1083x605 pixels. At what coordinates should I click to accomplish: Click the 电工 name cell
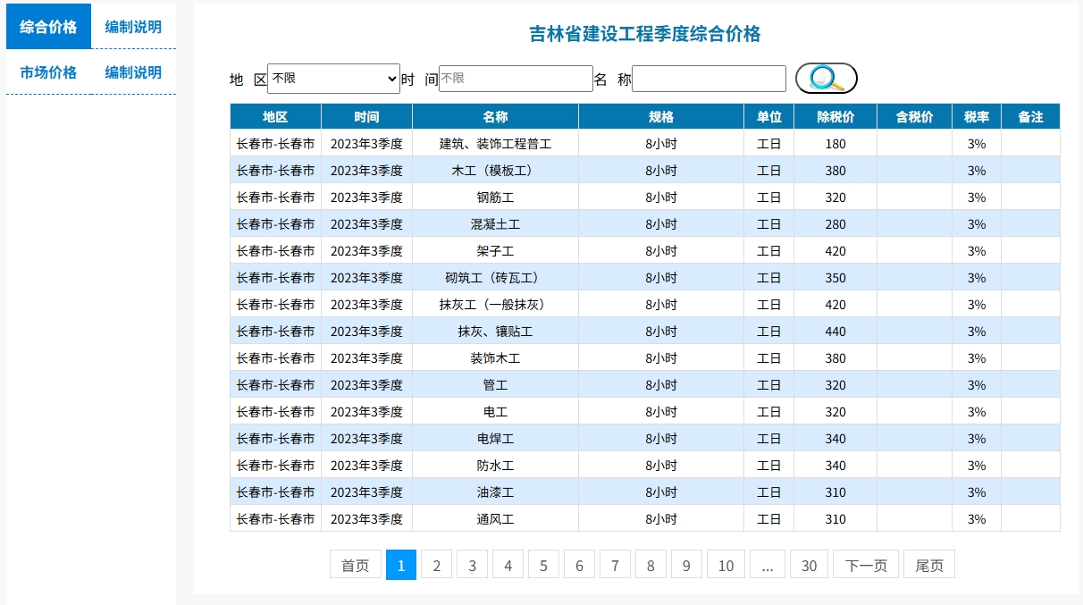pos(495,412)
